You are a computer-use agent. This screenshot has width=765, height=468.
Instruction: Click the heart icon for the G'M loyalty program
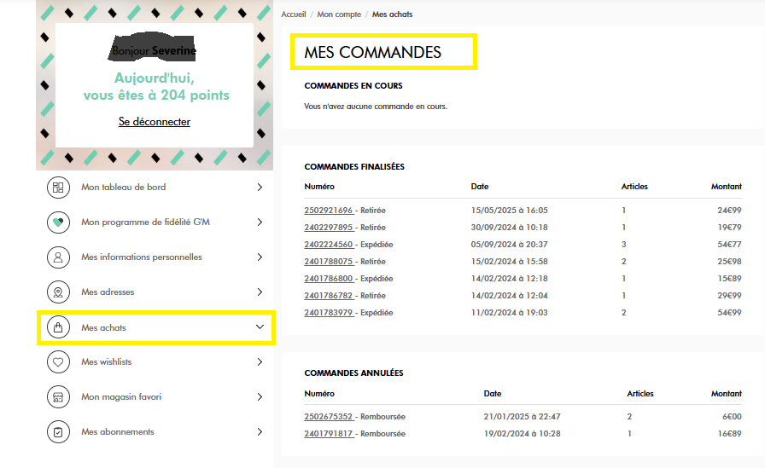58,222
